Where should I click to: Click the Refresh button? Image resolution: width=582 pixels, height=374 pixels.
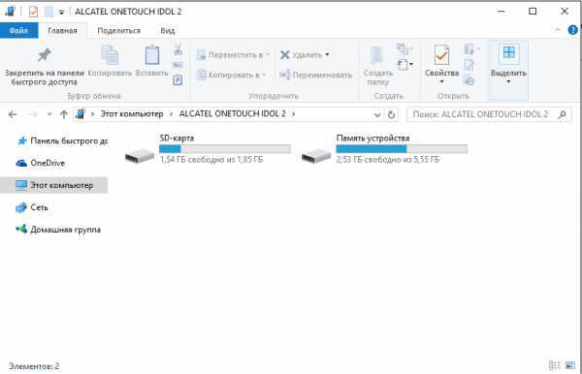pyautogui.click(x=391, y=115)
